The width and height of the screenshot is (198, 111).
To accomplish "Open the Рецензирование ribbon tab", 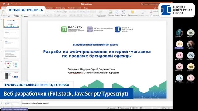I will click(x=75, y=8).
